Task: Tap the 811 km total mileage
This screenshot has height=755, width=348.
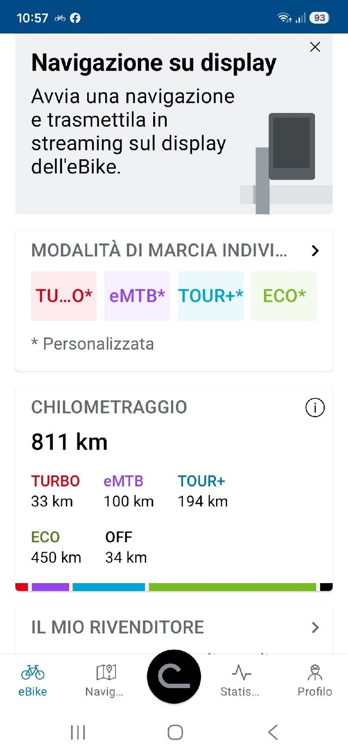Action: (x=69, y=442)
